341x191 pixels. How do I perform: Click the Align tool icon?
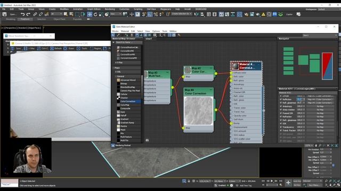[202, 14]
